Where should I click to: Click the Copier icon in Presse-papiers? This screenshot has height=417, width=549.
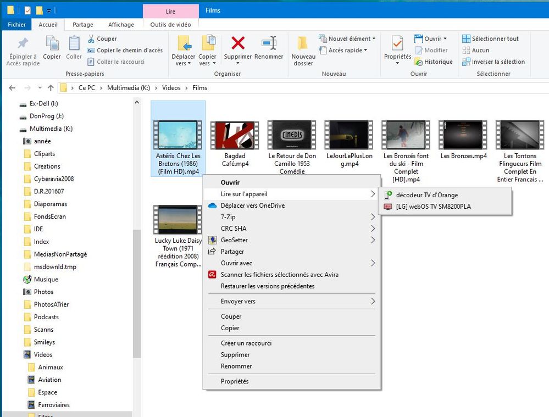(52, 44)
